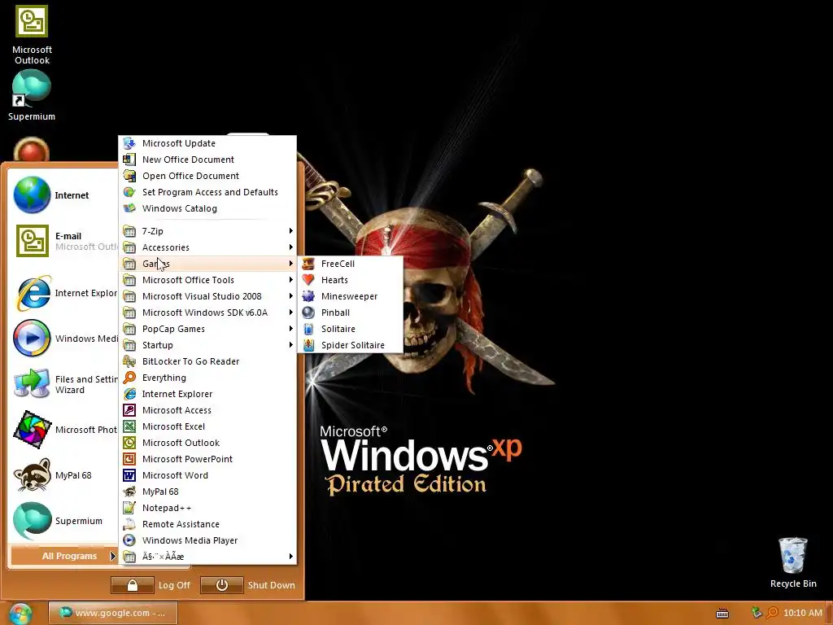
Task: Open Windows Catalog
Action: pyautogui.click(x=207, y=208)
